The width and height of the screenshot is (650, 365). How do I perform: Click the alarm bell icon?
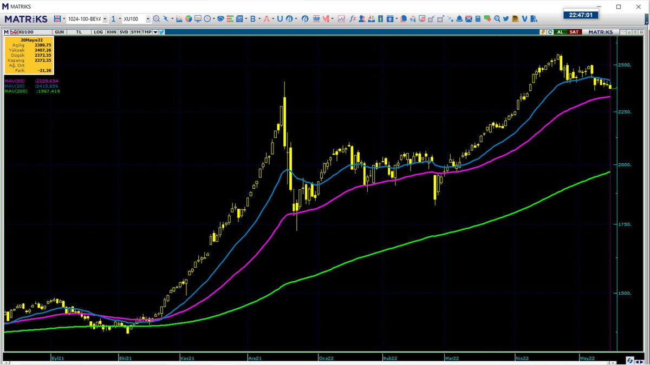pyautogui.click(x=459, y=19)
